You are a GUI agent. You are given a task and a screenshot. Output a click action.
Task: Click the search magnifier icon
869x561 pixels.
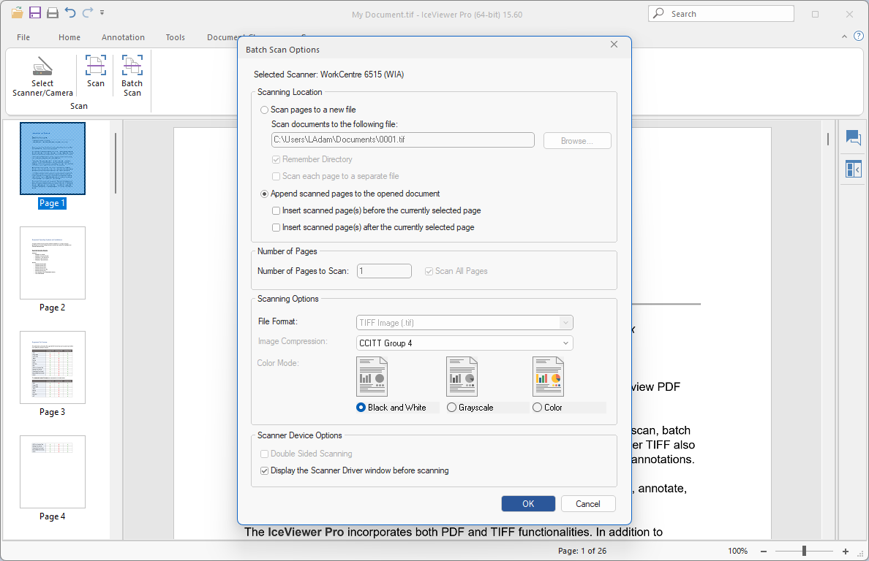(658, 13)
